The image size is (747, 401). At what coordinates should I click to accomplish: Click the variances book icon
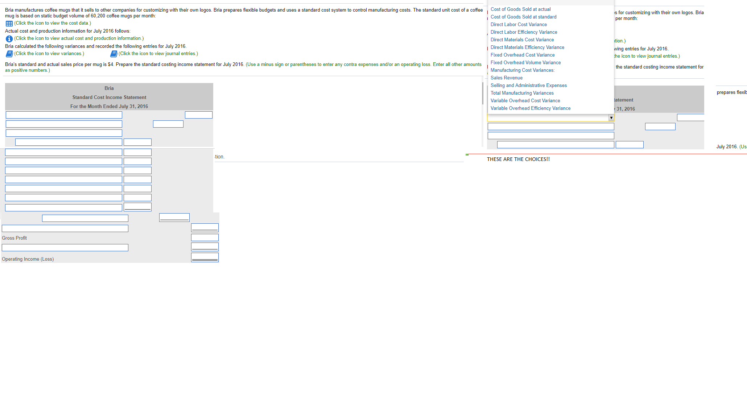point(9,54)
